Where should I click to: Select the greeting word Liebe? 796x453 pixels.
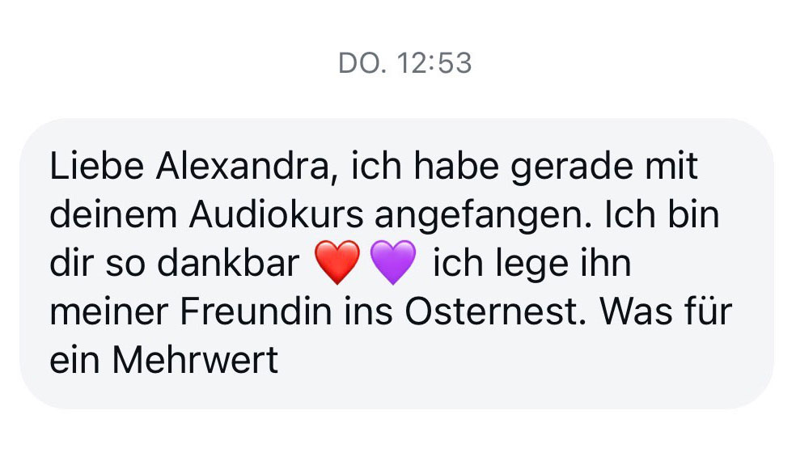[x=96, y=166]
